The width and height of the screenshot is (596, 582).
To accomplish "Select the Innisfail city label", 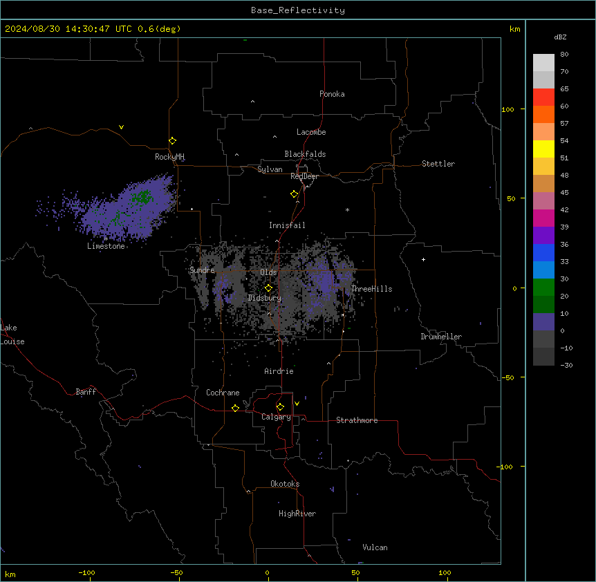I will click(287, 225).
